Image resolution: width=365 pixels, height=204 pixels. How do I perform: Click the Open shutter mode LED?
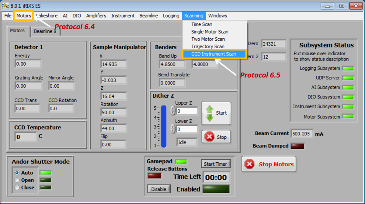(x=46, y=180)
